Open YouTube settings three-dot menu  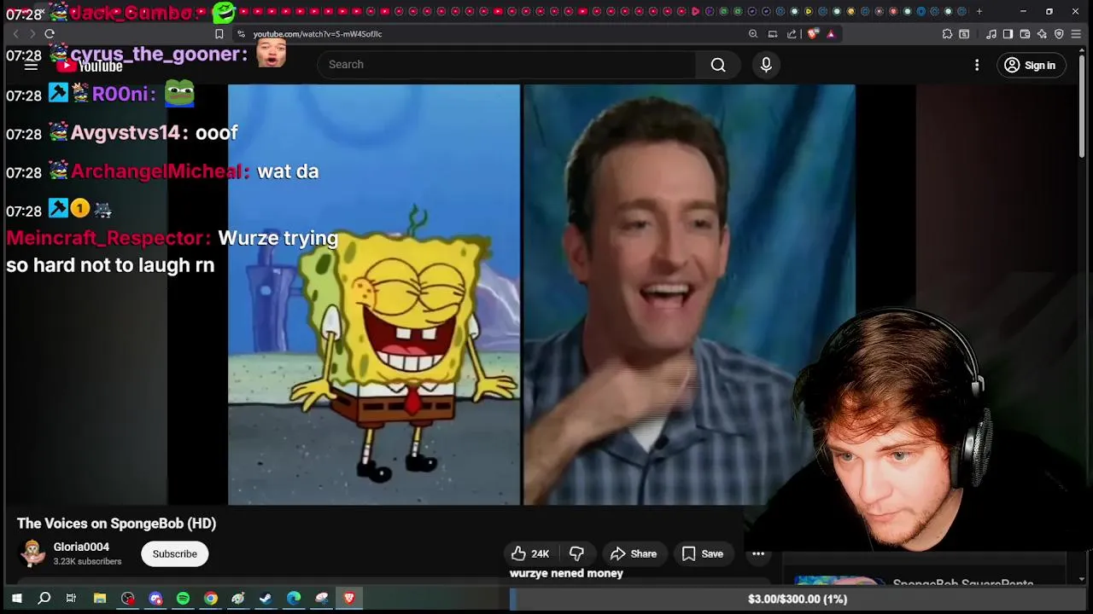pos(977,65)
